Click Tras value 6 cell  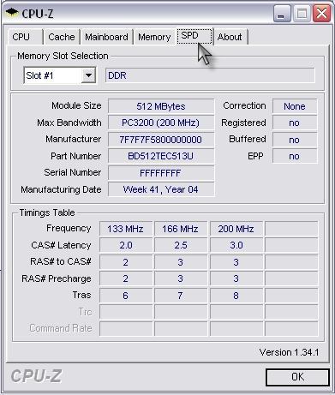pos(126,296)
